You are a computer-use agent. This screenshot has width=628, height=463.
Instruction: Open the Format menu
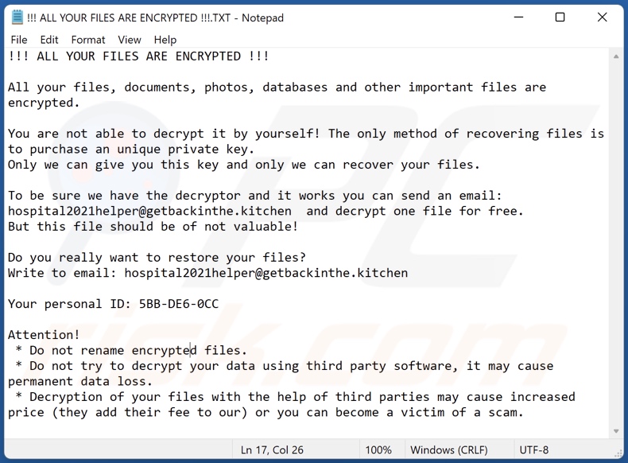coord(88,40)
